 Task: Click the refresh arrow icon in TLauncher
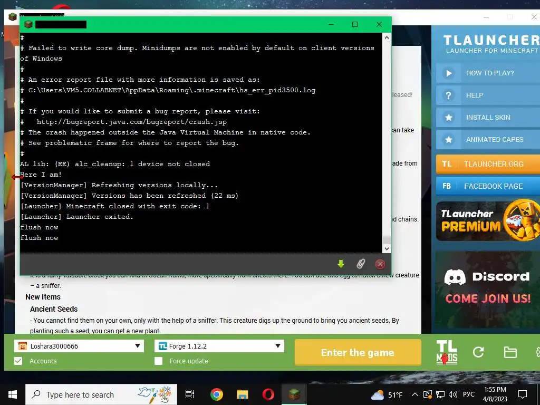coord(478,352)
